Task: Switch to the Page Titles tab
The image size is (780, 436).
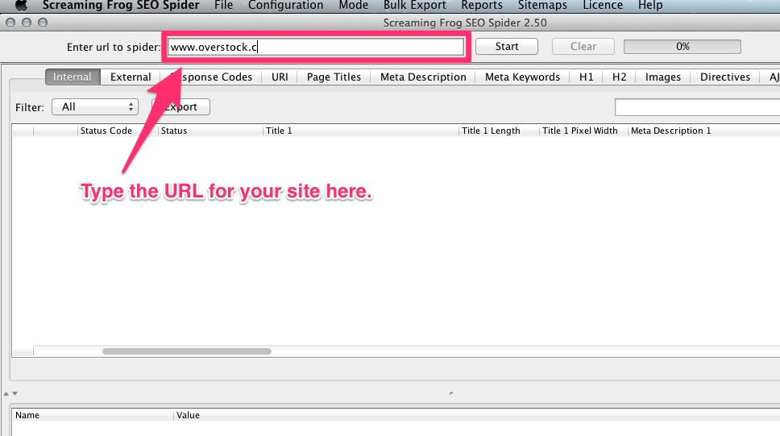Action: click(334, 77)
